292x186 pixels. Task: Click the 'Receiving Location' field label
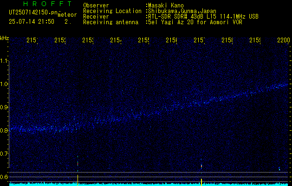coord(112,11)
